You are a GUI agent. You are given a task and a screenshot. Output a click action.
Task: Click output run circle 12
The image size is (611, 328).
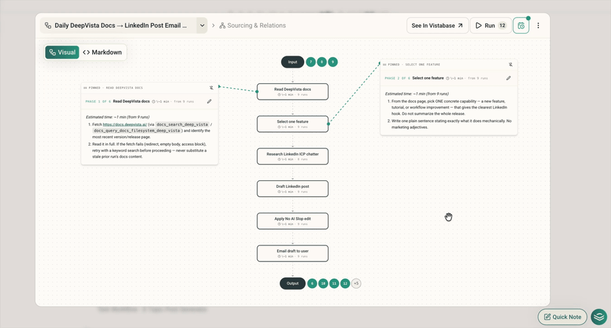coord(345,283)
